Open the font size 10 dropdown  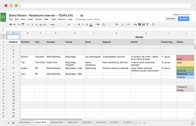pos(71,25)
